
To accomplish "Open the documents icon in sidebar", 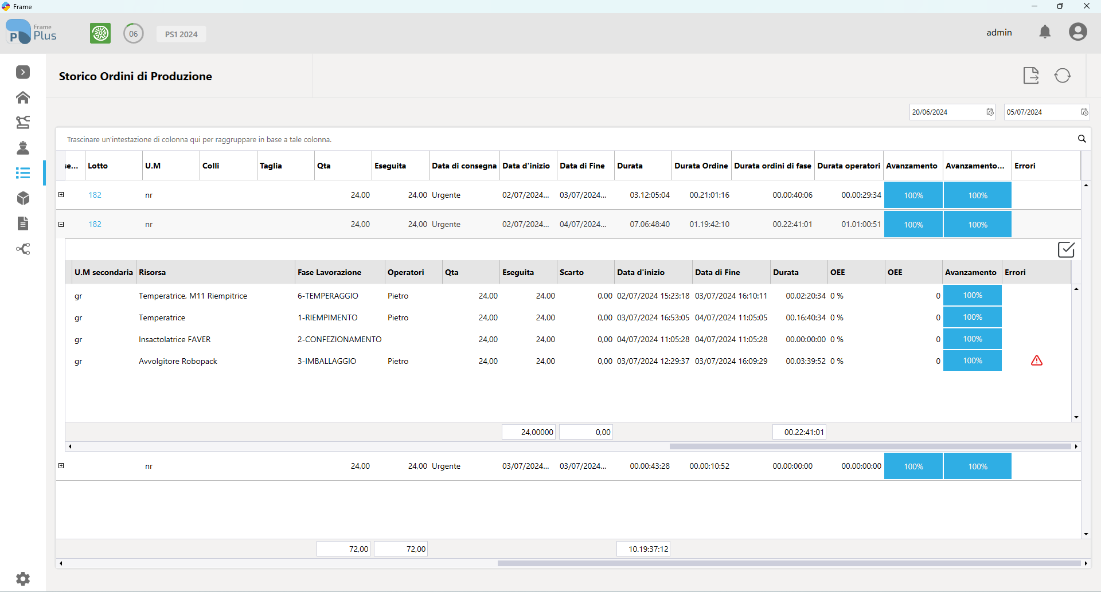I will tap(23, 224).
